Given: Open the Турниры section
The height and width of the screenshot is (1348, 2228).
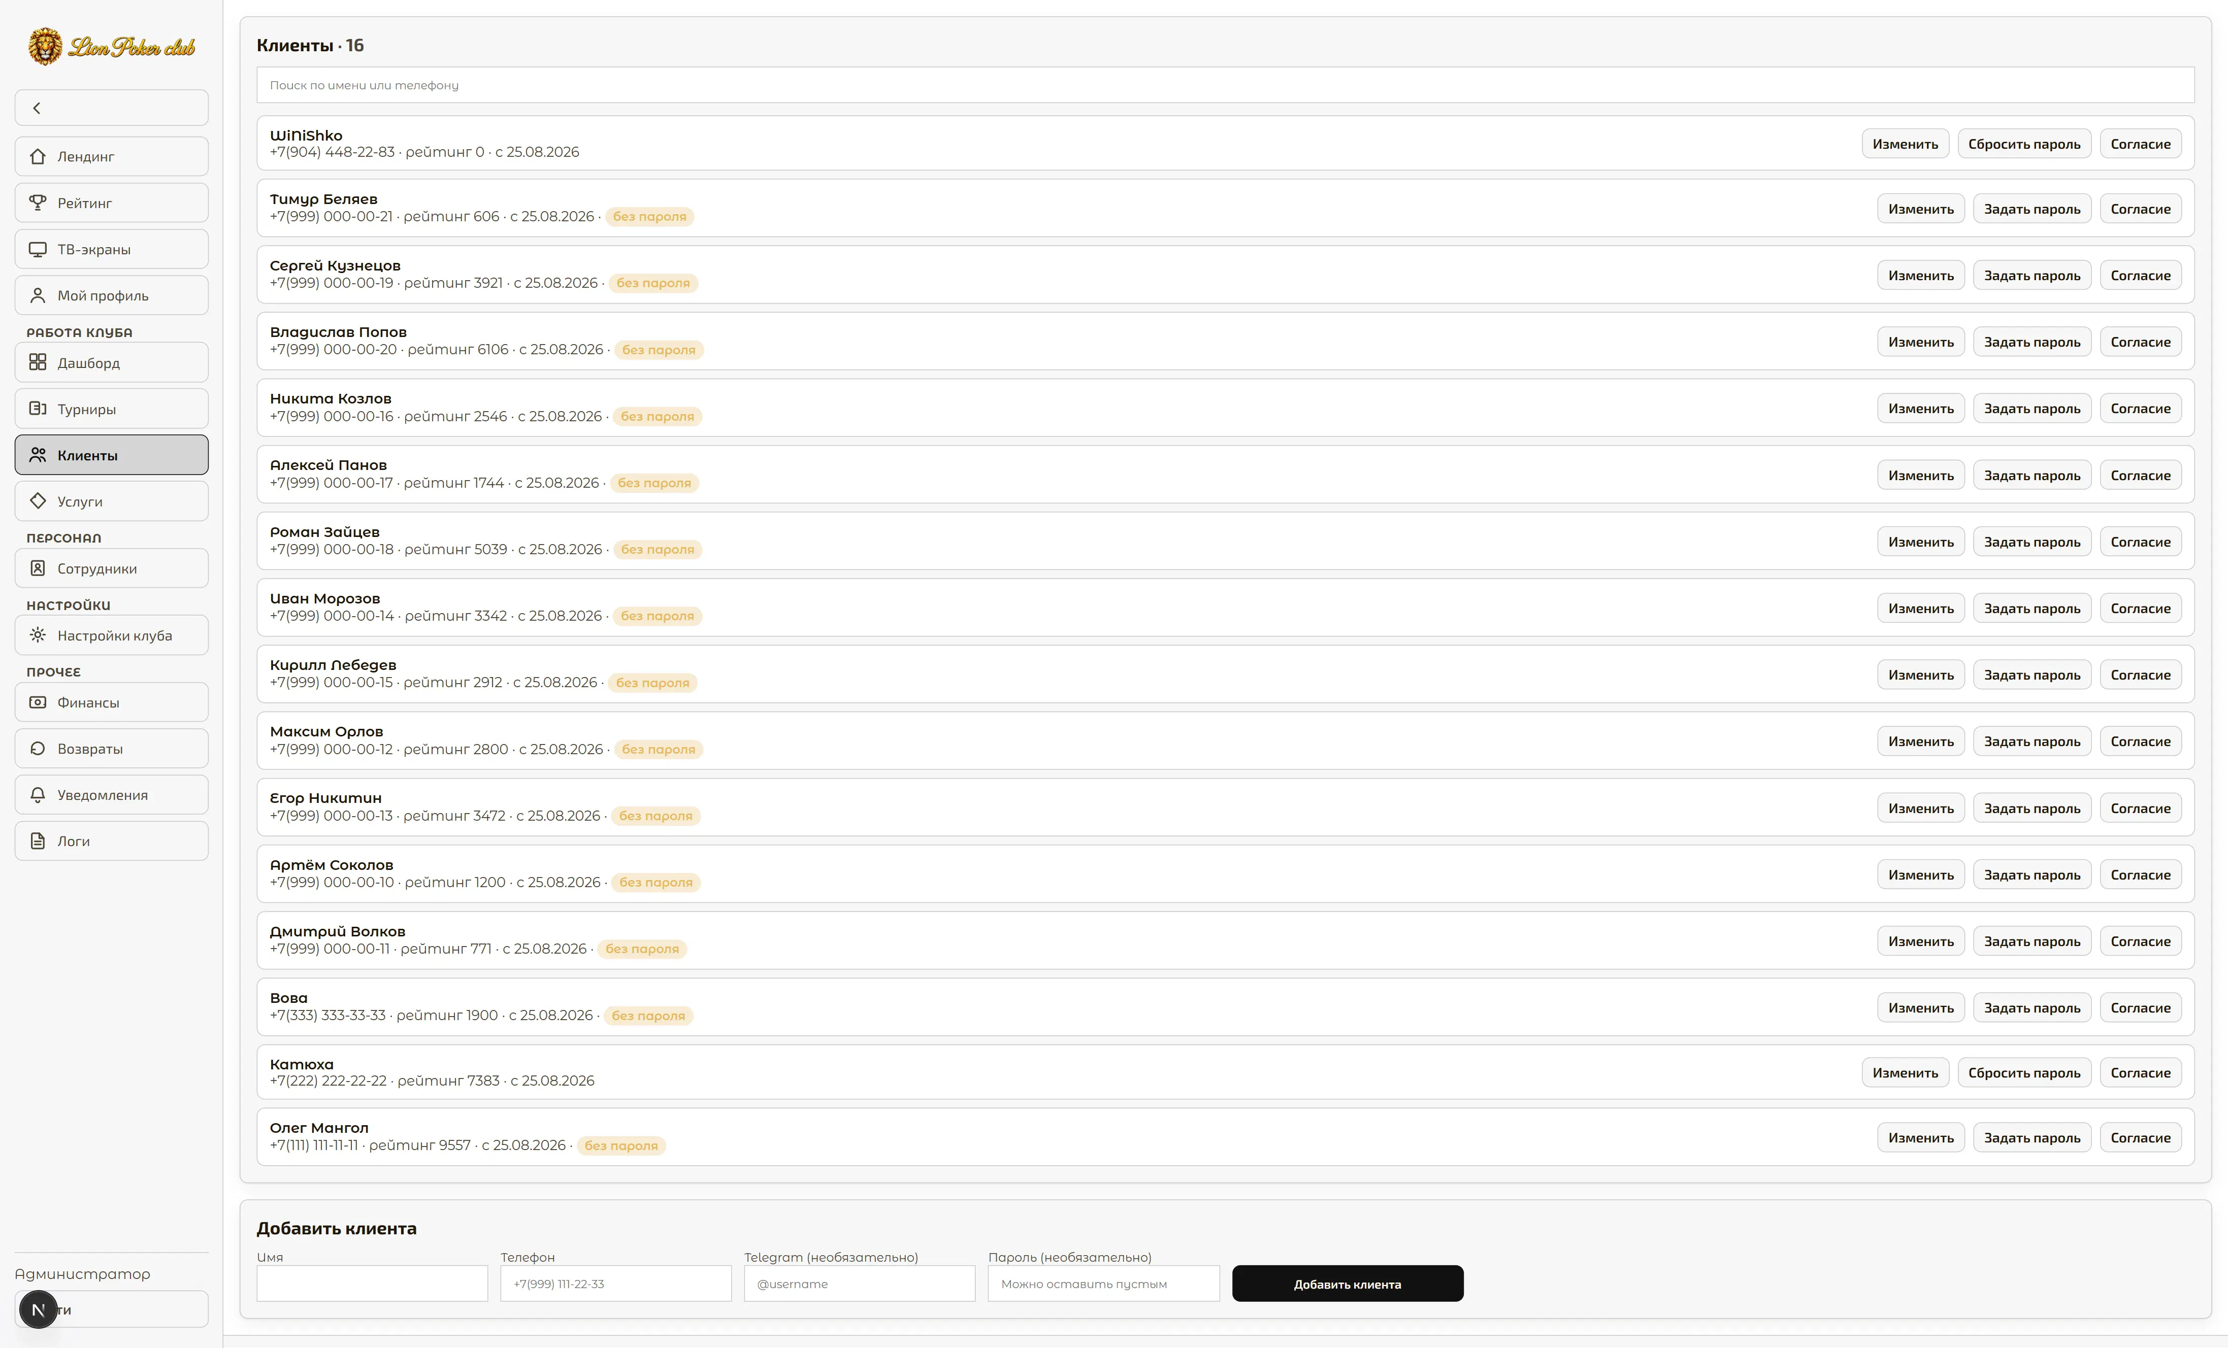Looking at the screenshot, I should (x=111, y=409).
